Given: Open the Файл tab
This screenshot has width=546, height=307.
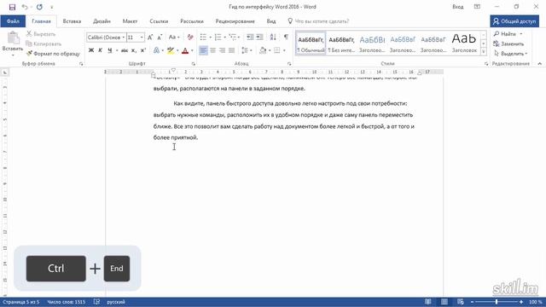Looking at the screenshot, I should point(13,21).
